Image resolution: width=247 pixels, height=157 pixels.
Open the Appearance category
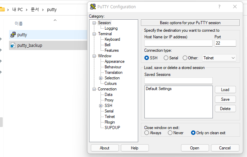[x=115, y=61]
